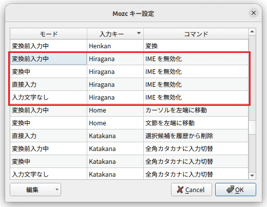Click the scrollbar down arrow
The image size is (267, 207).
click(x=252, y=176)
